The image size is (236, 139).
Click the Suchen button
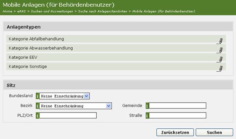pos(214,132)
